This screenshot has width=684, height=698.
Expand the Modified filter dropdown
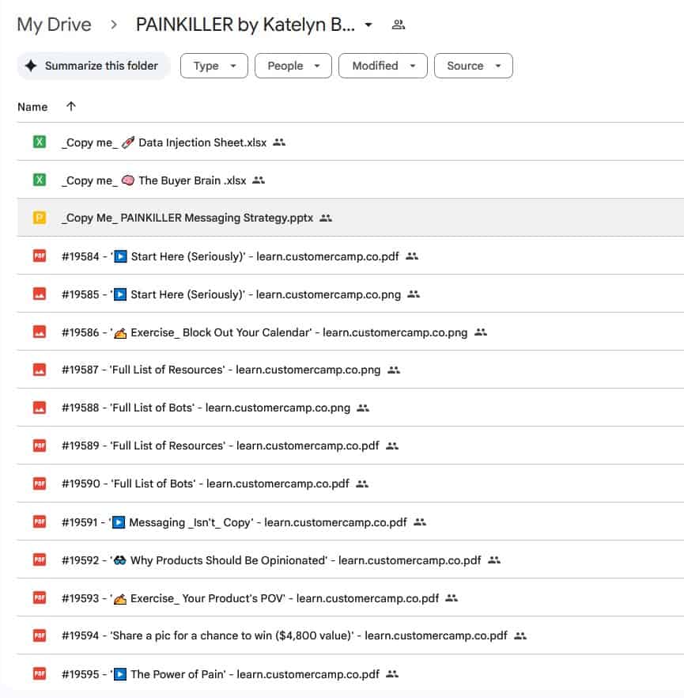pos(383,66)
